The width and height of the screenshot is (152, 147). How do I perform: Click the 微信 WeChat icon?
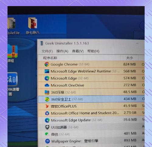click(x=47, y=134)
